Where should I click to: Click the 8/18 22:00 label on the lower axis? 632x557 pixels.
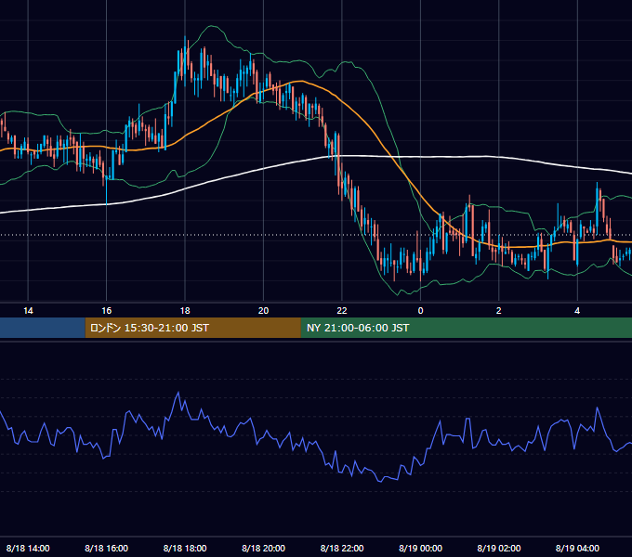(342, 548)
